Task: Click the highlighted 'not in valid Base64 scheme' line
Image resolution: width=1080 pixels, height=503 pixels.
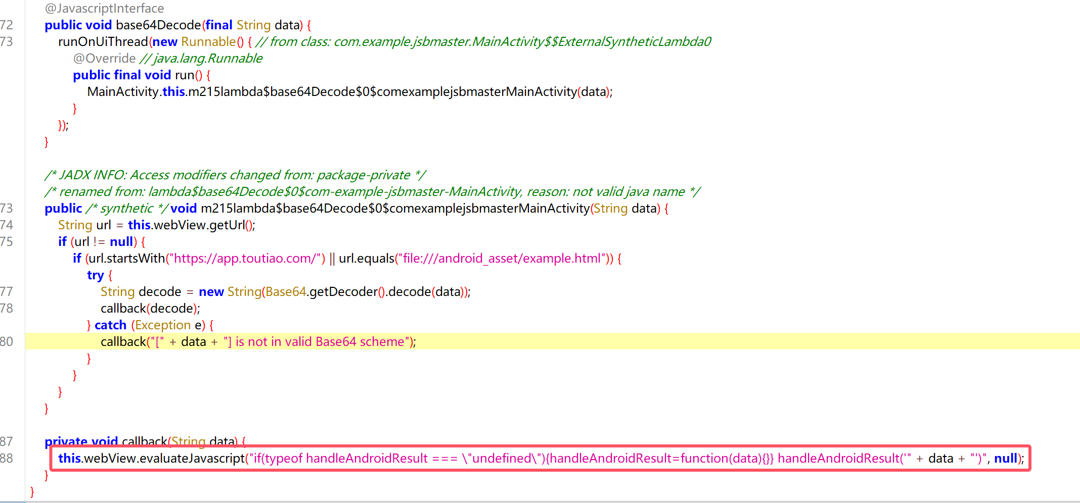Action: 552,341
